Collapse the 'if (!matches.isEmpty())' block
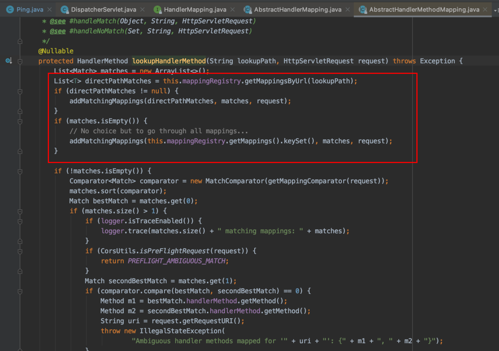Viewport: 499px width, 351px height. pyautogui.click(x=20, y=171)
